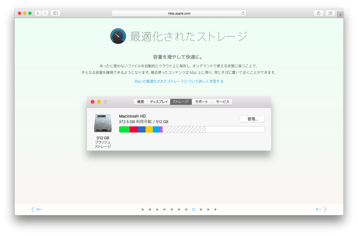Switch to the ディスプレイ tab
Image resolution: width=358 pixels, height=236 pixels.
[159, 102]
